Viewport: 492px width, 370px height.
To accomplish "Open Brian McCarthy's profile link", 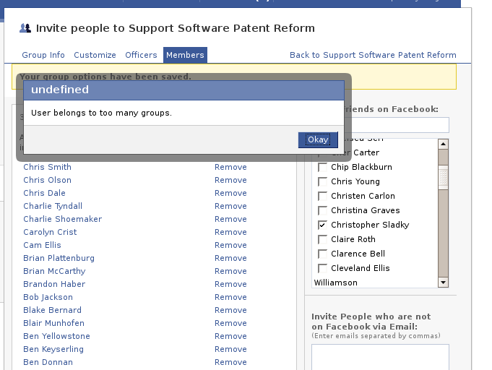I will [54, 271].
